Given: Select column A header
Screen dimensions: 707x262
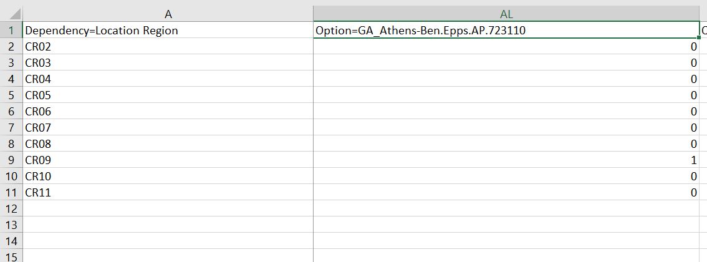Looking at the screenshot, I should point(168,14).
